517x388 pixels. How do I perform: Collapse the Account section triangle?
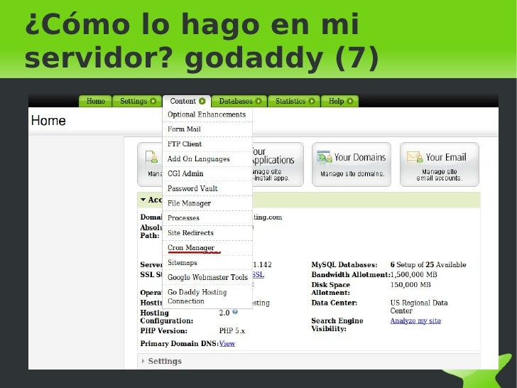(x=143, y=200)
